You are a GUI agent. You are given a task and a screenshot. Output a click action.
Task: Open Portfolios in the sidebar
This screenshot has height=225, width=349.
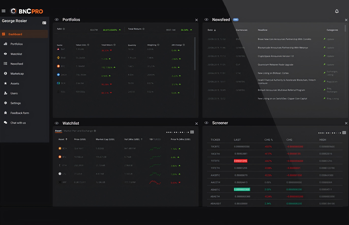17,44
